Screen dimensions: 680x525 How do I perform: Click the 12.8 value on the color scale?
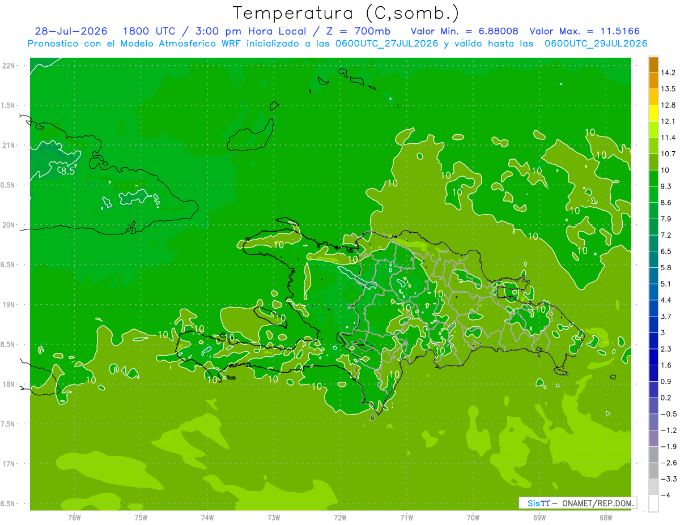[669, 105]
